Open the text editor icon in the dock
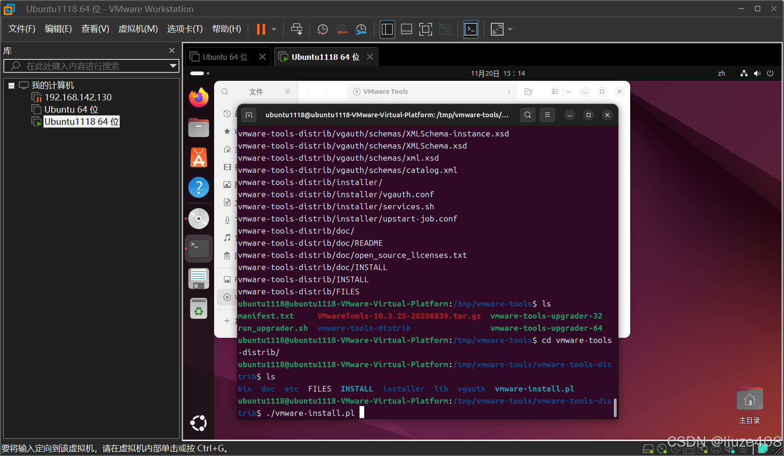The width and height of the screenshot is (784, 456). tap(199, 278)
